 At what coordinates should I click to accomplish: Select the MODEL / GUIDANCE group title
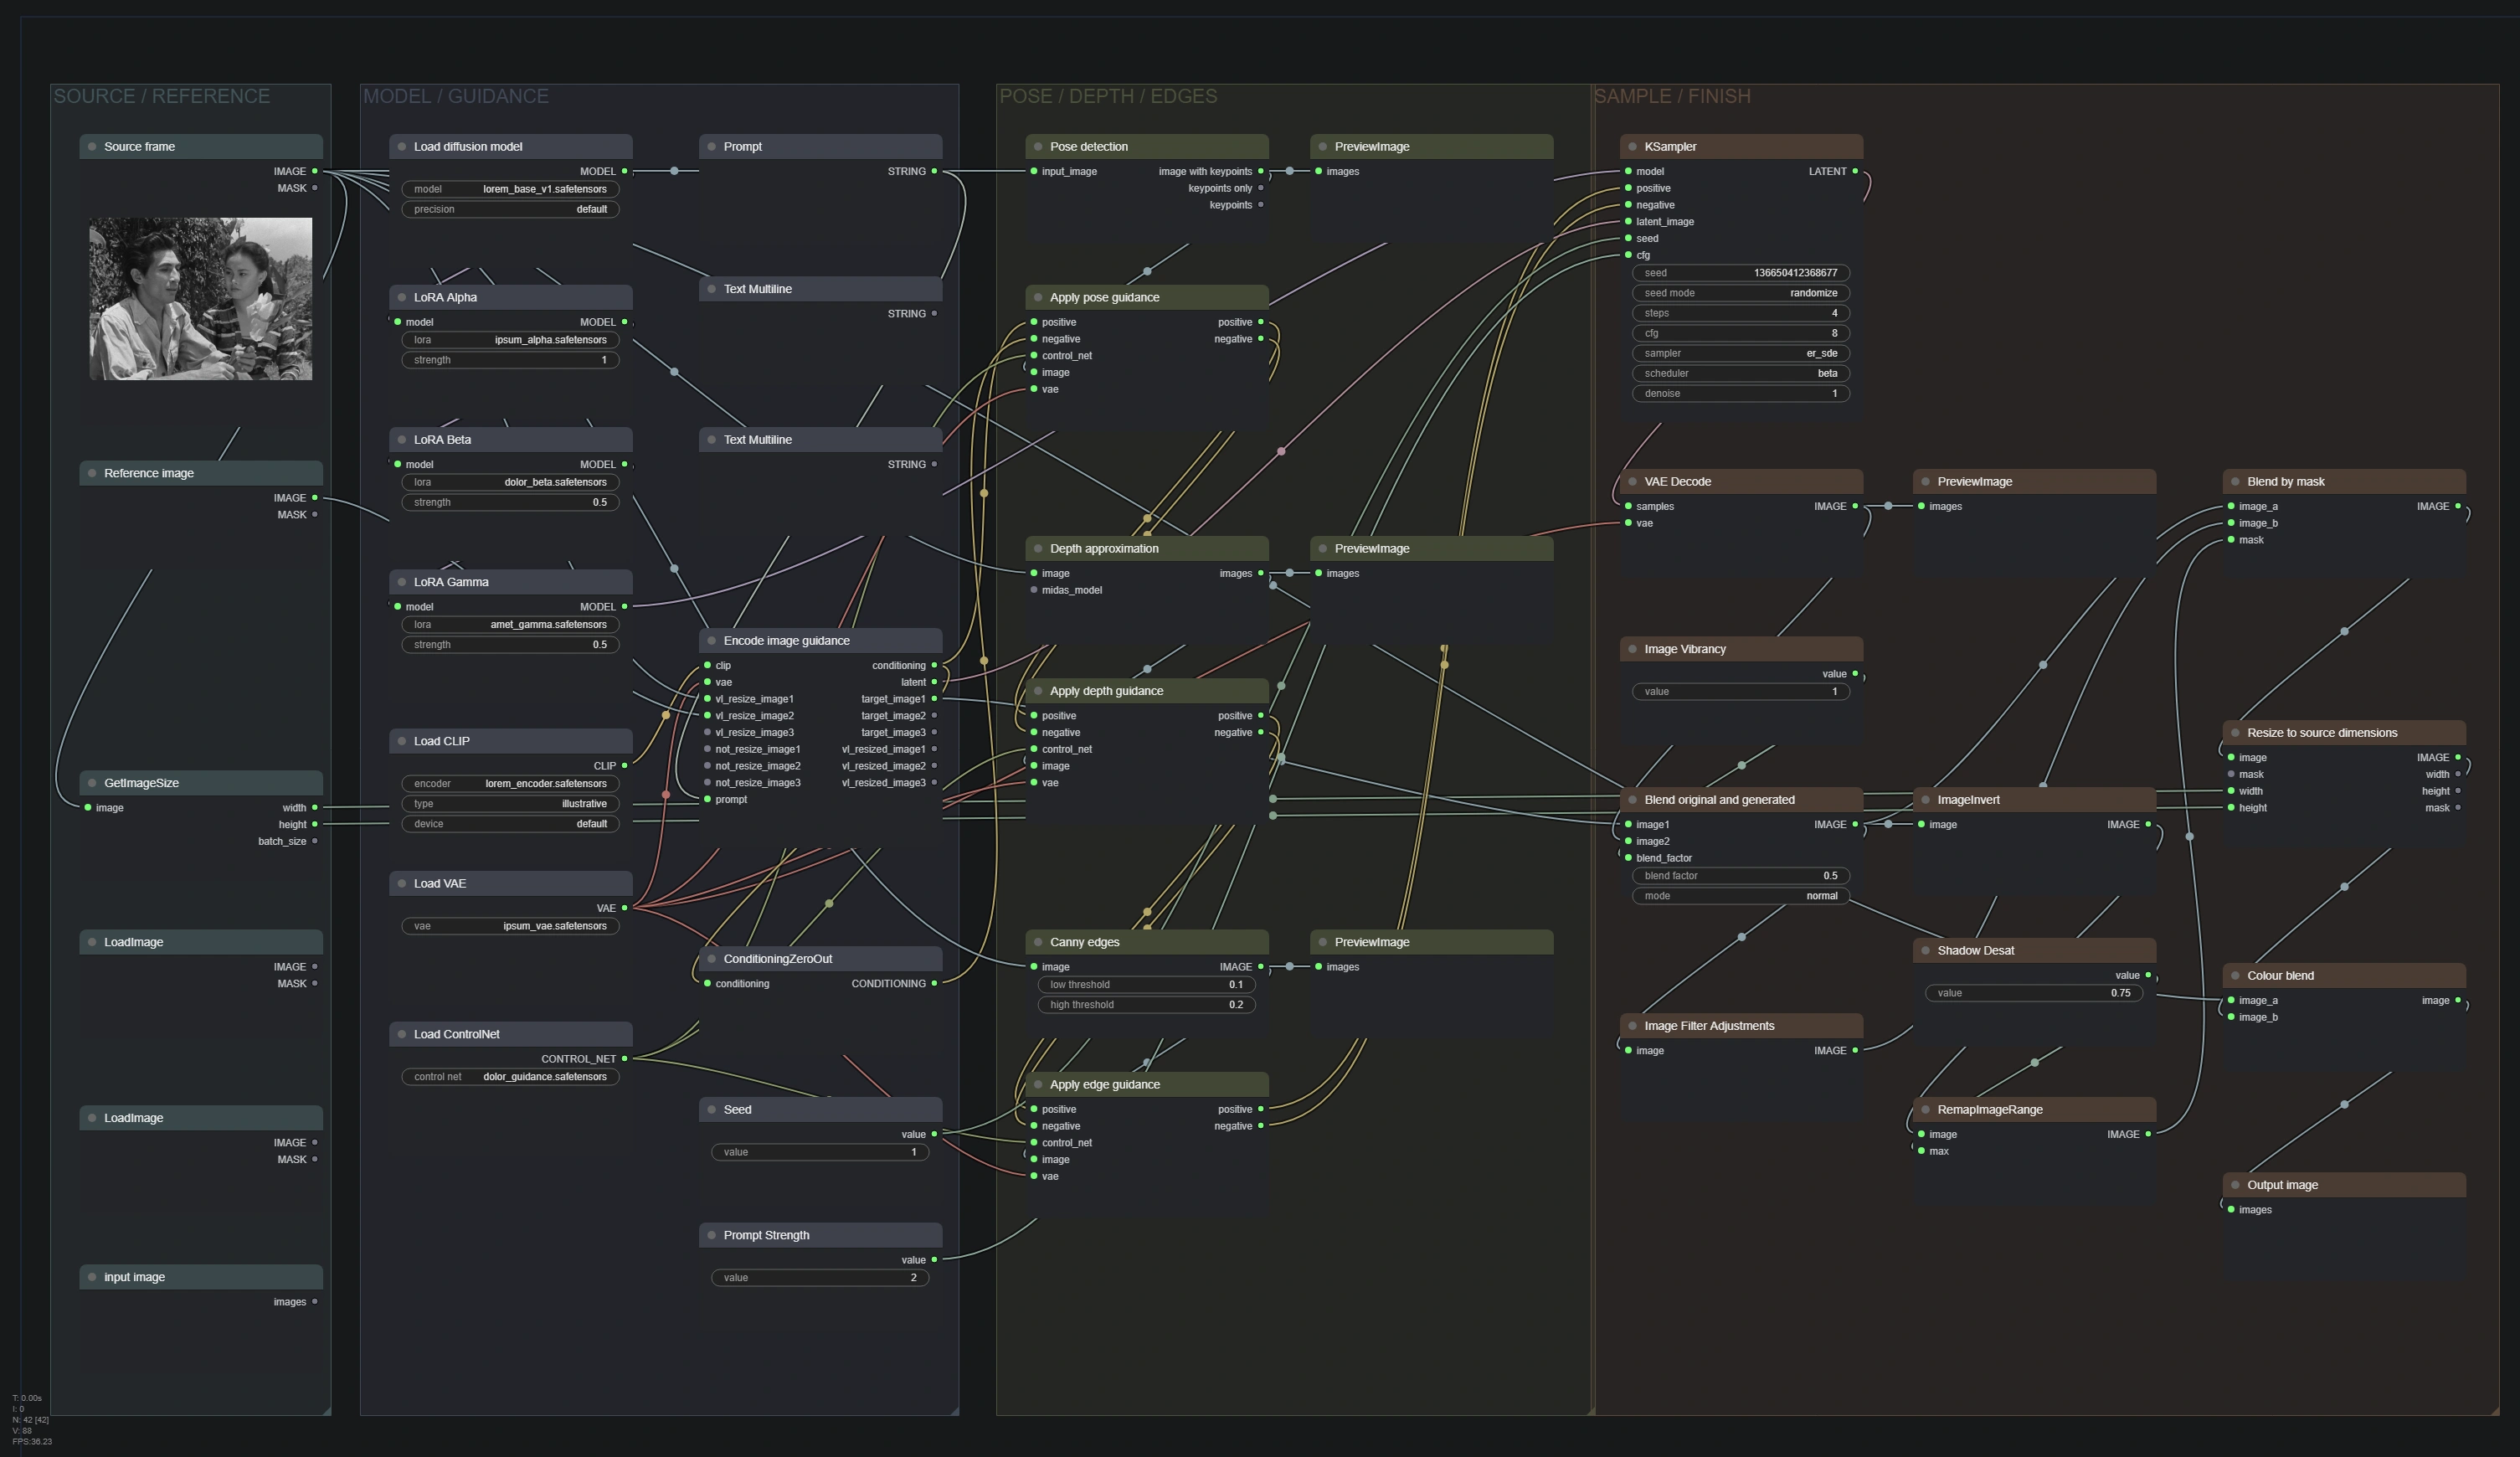coord(456,96)
